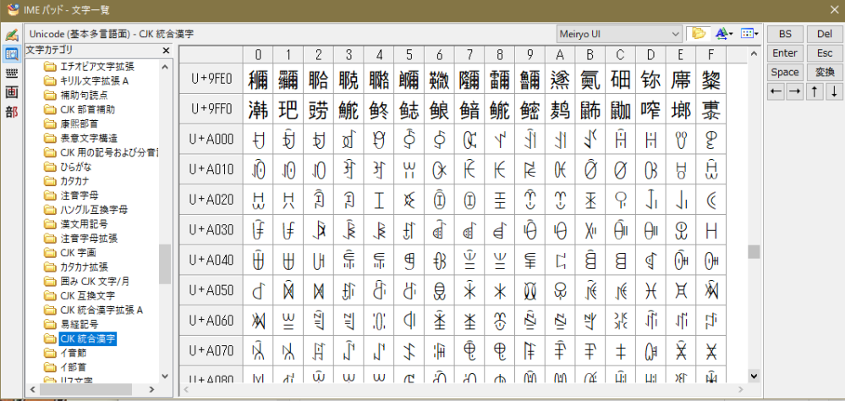Click the Del button

pos(825,34)
